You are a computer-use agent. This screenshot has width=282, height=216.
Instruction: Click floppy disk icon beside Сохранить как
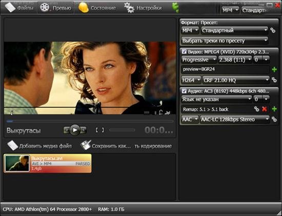pos(86,145)
